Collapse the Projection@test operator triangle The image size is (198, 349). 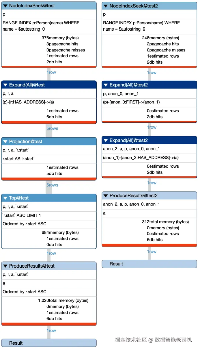tap(5, 142)
